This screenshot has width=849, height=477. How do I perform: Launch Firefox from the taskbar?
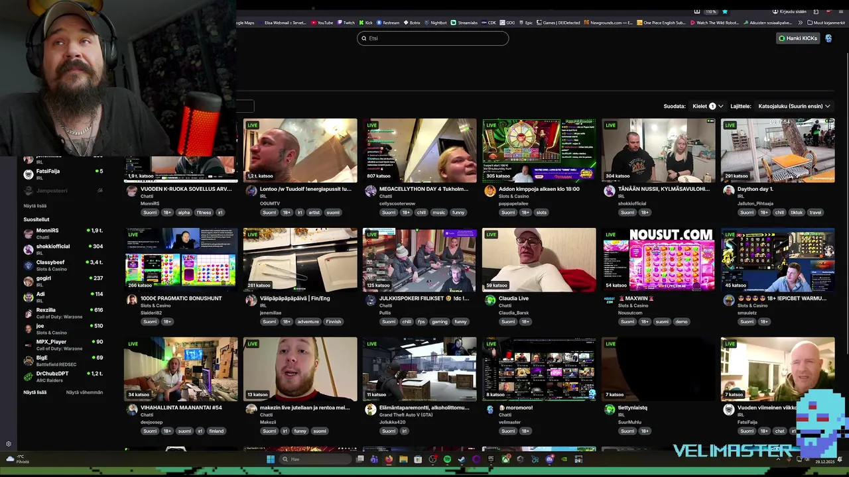coord(389,459)
